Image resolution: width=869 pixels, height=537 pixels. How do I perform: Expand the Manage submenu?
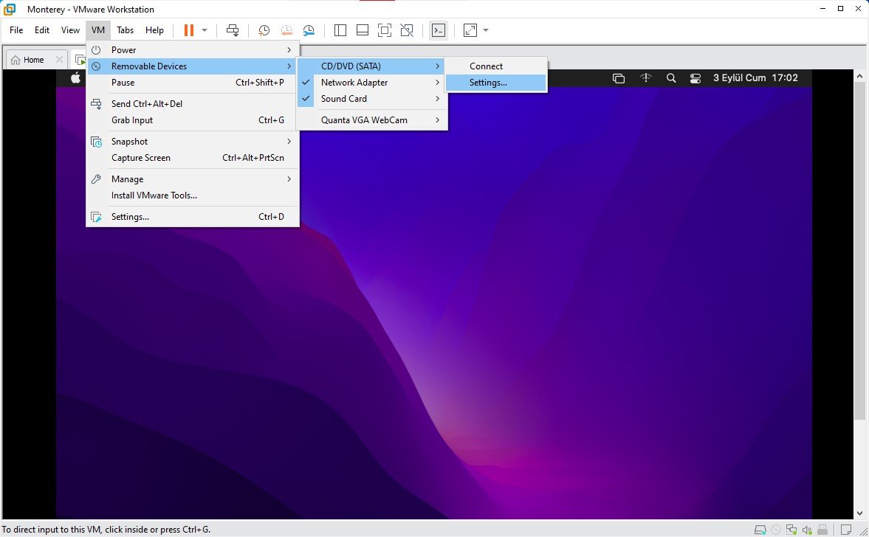click(x=192, y=179)
